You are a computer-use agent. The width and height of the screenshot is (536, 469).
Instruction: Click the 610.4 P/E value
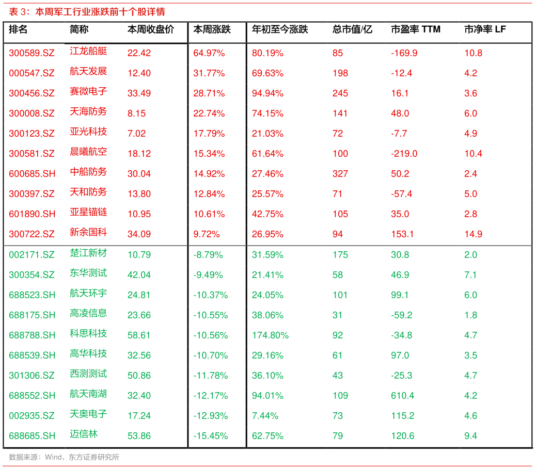tap(402, 396)
